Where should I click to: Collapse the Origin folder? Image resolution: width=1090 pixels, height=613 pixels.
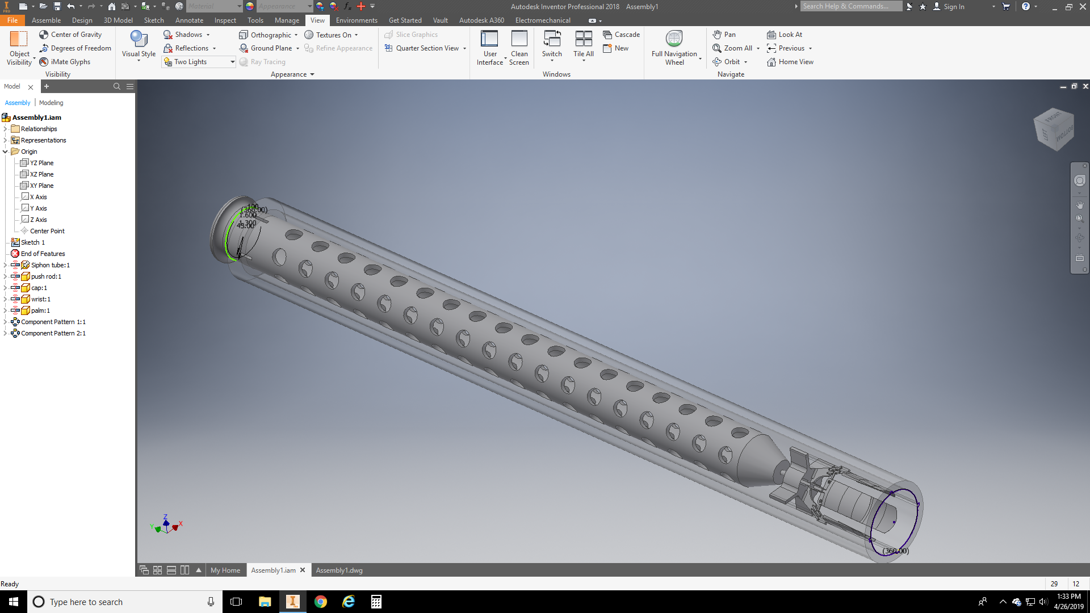tap(5, 152)
